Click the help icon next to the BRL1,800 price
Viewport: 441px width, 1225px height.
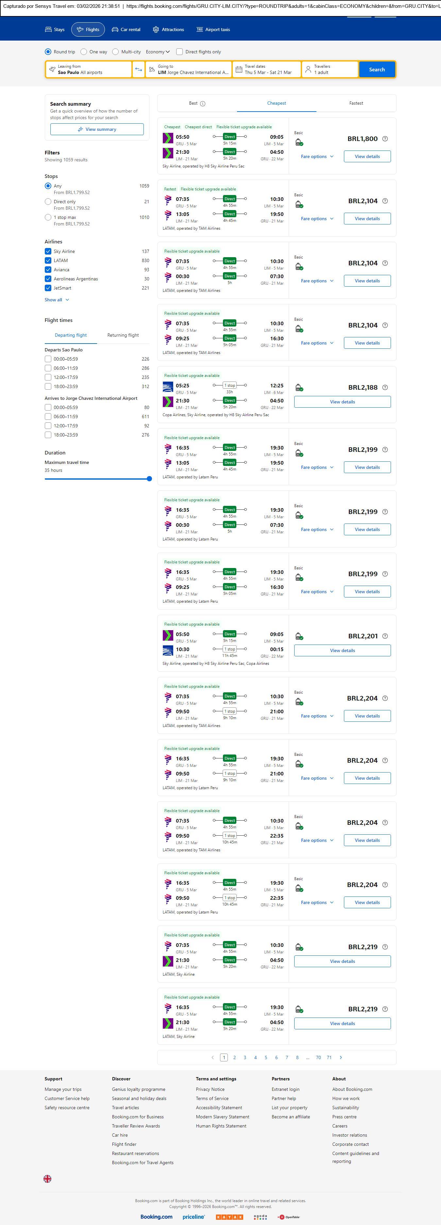pyautogui.click(x=385, y=139)
